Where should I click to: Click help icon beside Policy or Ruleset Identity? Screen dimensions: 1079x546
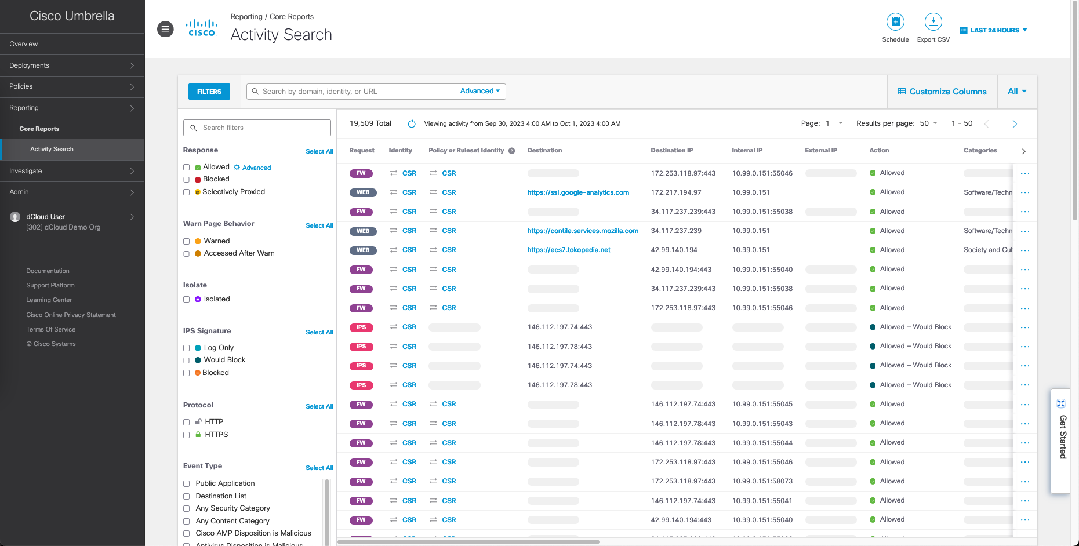(512, 151)
